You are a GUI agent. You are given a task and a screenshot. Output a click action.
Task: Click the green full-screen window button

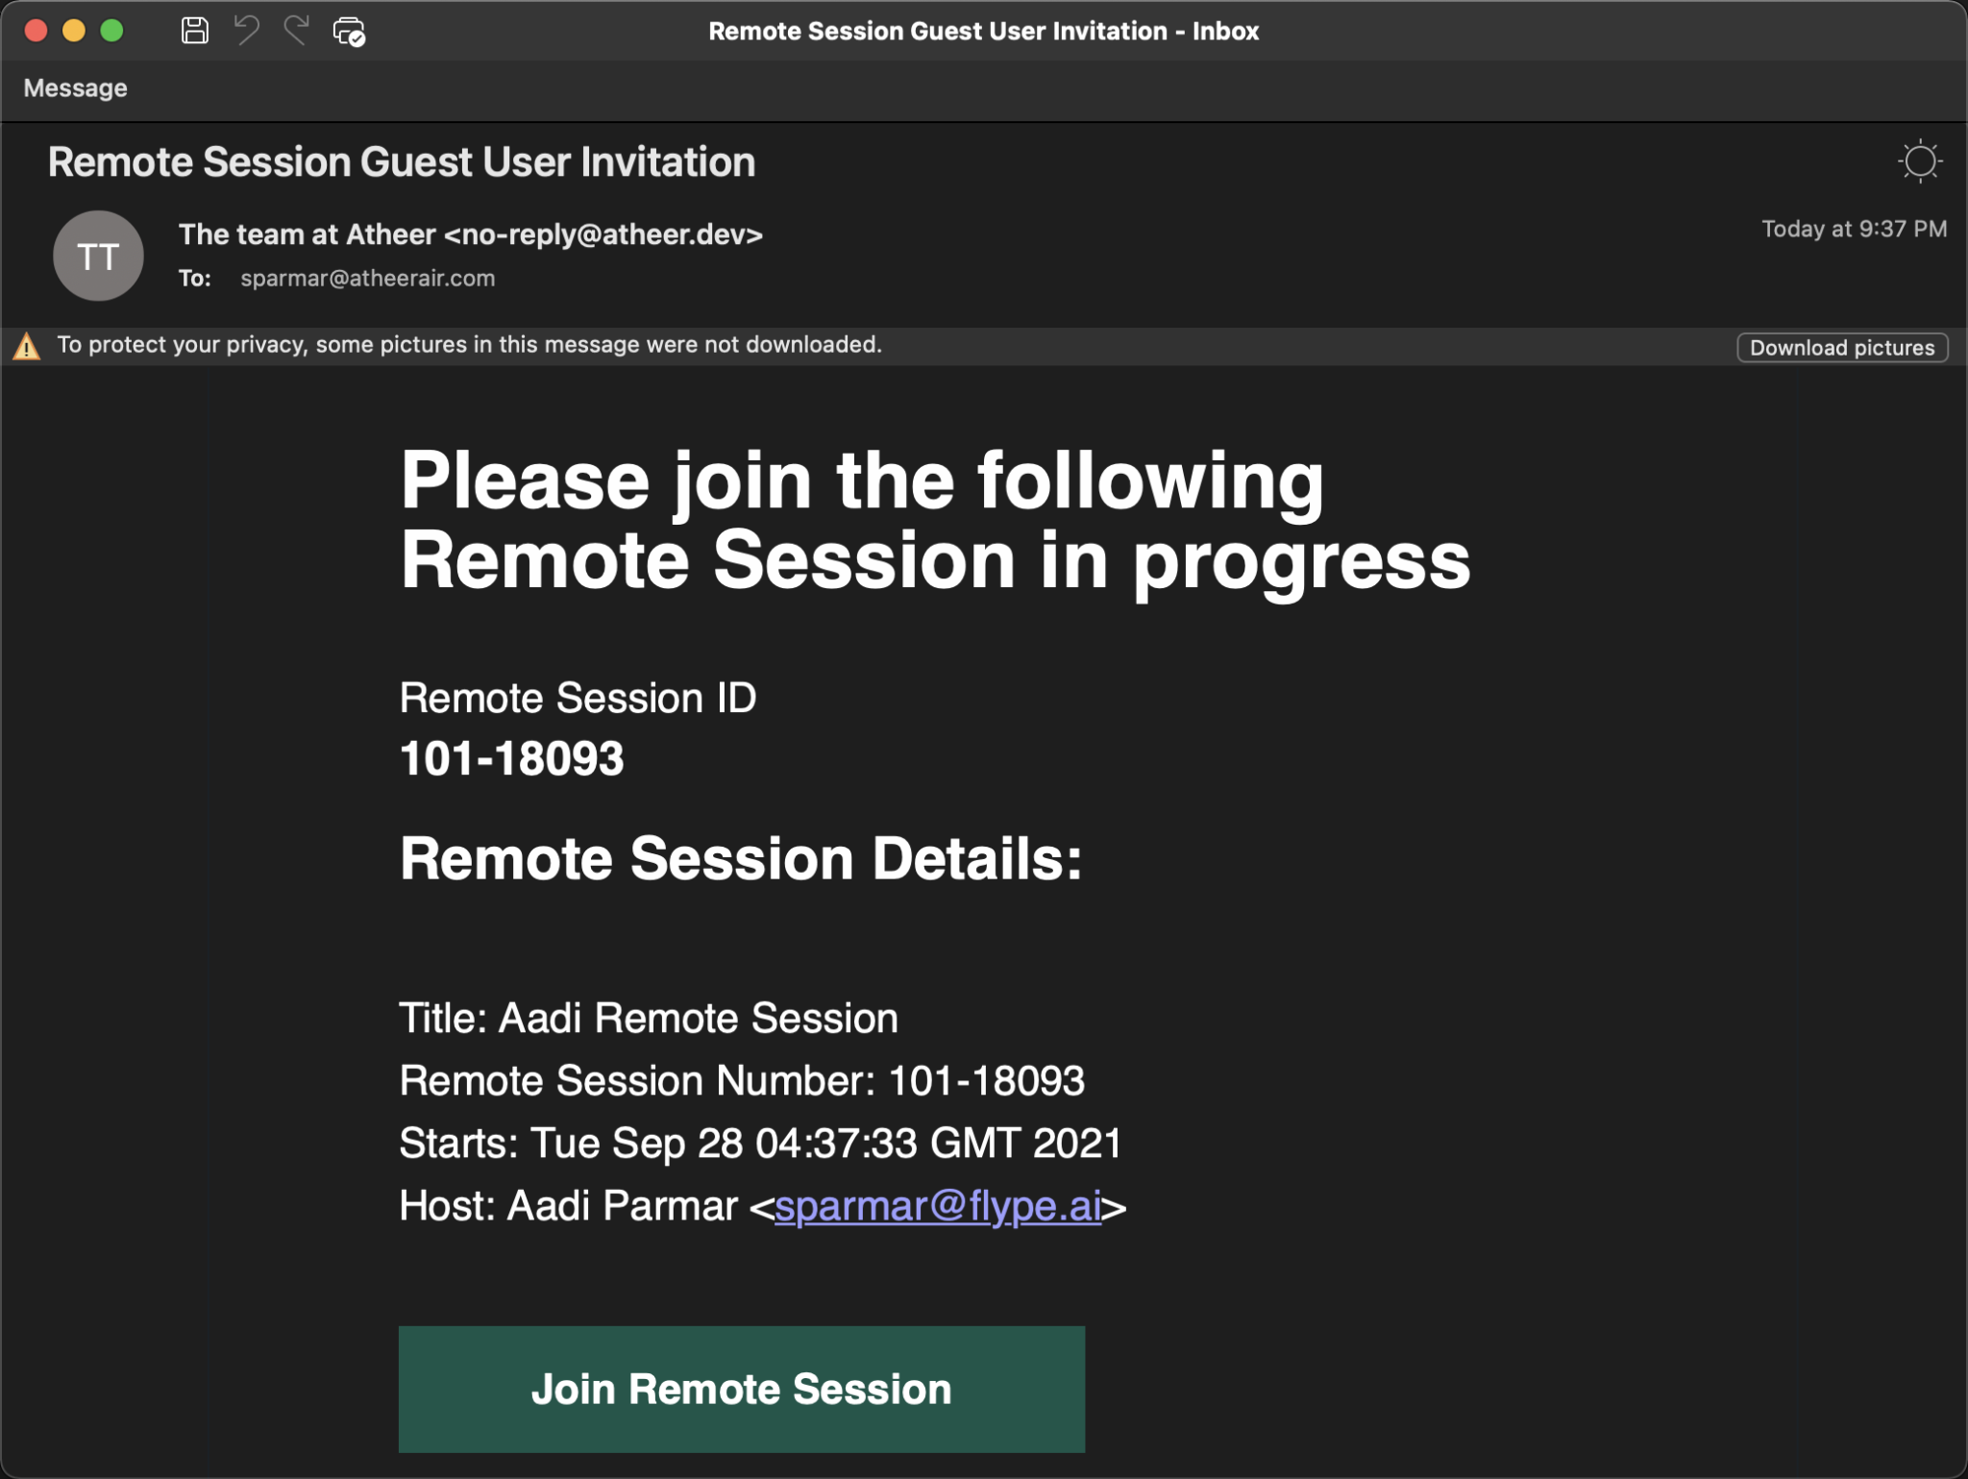tap(112, 31)
